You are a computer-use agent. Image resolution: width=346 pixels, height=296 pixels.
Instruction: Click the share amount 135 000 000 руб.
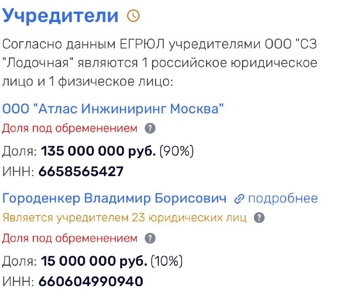coord(98,151)
